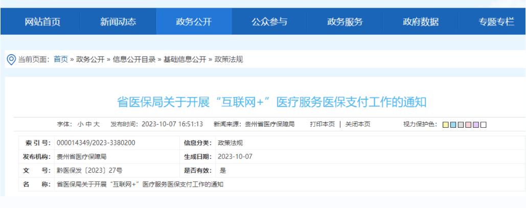This screenshot has height=208, width=526.
Task: Switch to the 政务服务 navigation tab
Action: coord(345,22)
